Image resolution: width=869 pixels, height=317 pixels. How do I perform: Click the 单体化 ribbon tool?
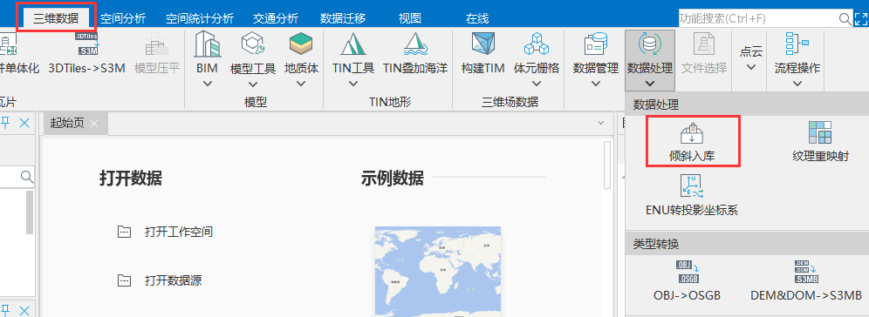coord(19,54)
